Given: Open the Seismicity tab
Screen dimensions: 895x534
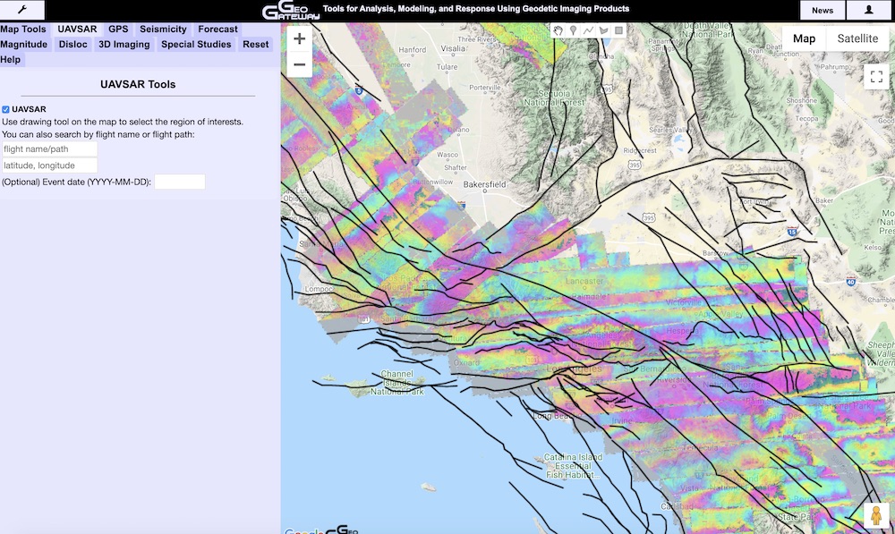Looking at the screenshot, I should 163,30.
